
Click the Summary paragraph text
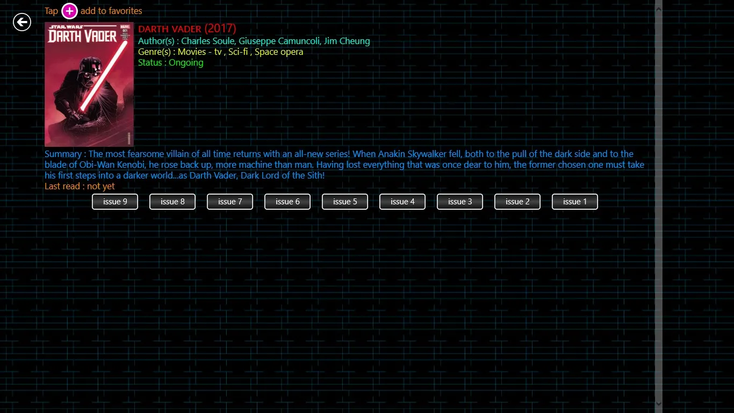pos(344,165)
